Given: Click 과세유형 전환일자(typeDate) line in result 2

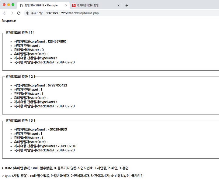Looking at the screenshot, I should 35,102.
